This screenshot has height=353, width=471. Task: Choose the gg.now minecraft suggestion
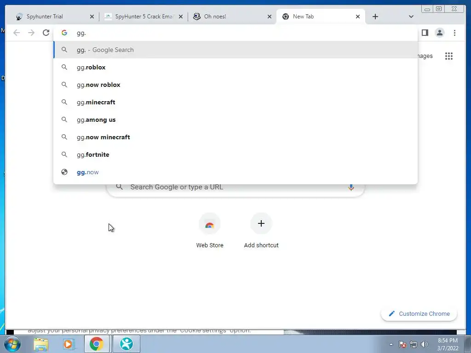click(235, 137)
